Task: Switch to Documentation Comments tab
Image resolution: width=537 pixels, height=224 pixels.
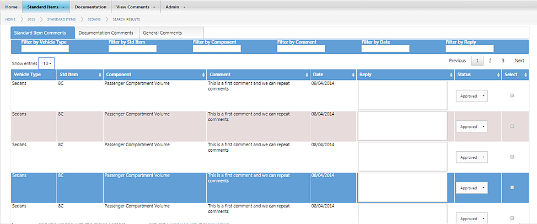Action: (x=106, y=33)
